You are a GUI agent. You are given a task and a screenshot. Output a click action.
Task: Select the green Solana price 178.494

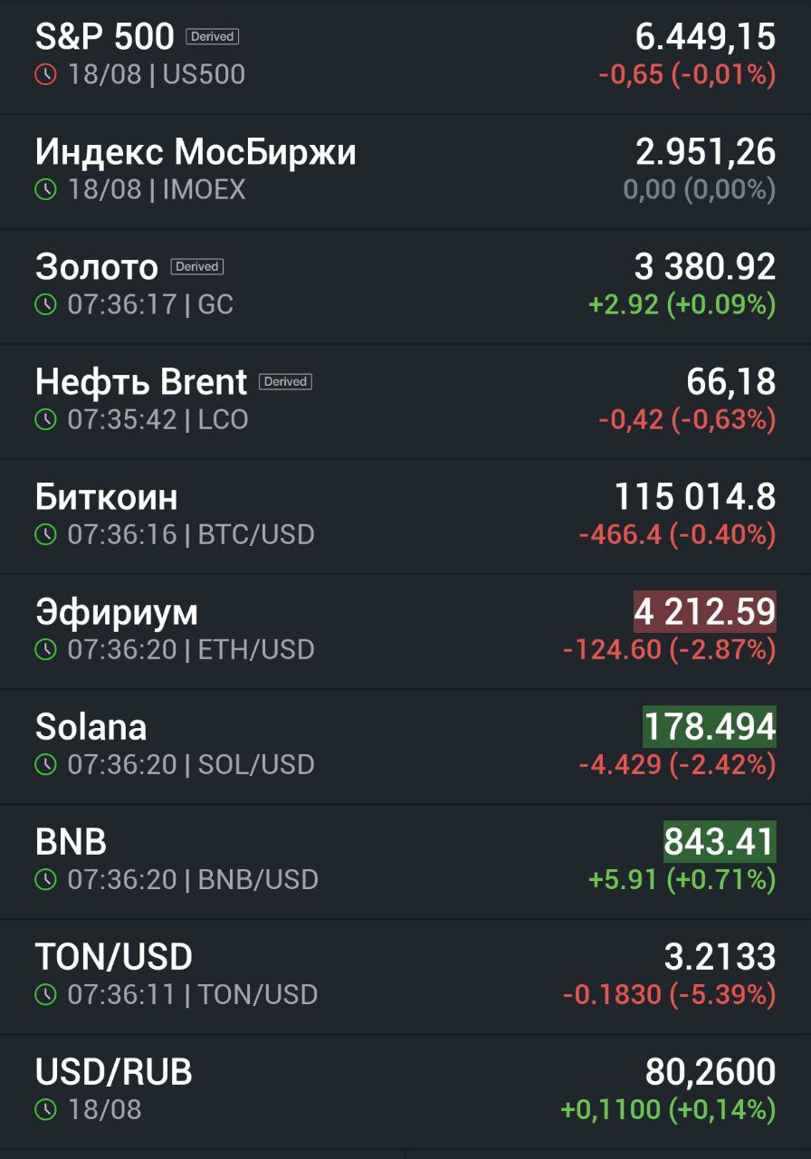[x=710, y=727]
